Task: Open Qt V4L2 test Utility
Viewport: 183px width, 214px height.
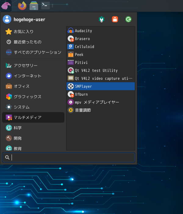Action: point(101,70)
